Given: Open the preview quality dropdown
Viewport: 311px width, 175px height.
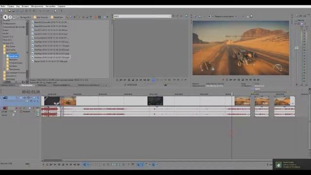Looking at the screenshot, I should tap(225, 17).
